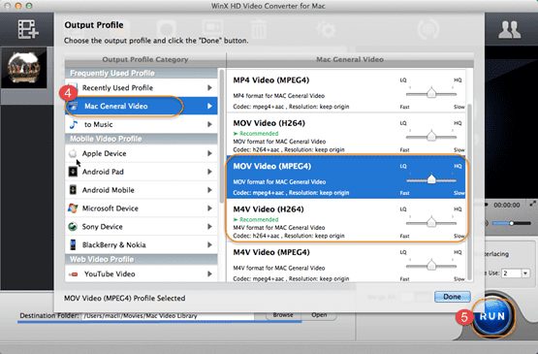Viewport: 538px width, 354px height.
Task: Click the Mac General Video column header
Action: tap(350, 60)
